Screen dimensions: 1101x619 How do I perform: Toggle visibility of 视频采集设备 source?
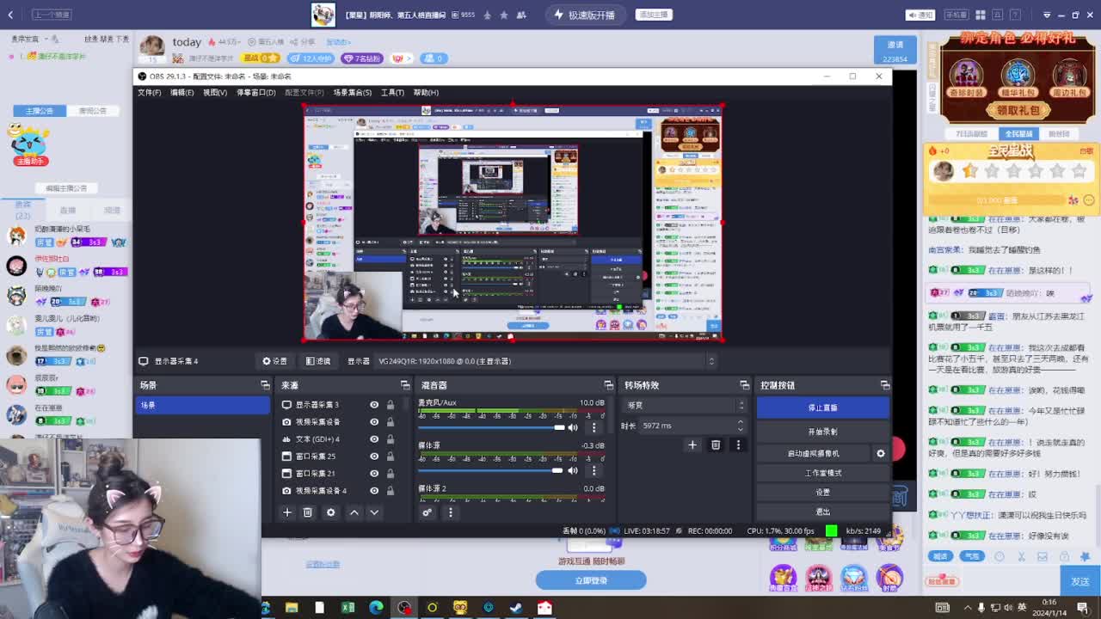[374, 422]
